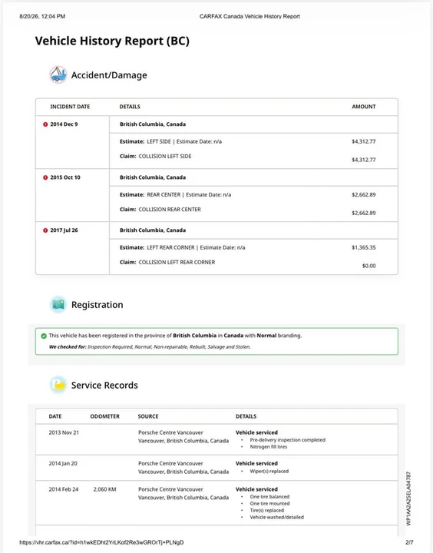The width and height of the screenshot is (433, 553).
Task: Click the red alert icon beside 2017 Jul 26
Action: 45,230
